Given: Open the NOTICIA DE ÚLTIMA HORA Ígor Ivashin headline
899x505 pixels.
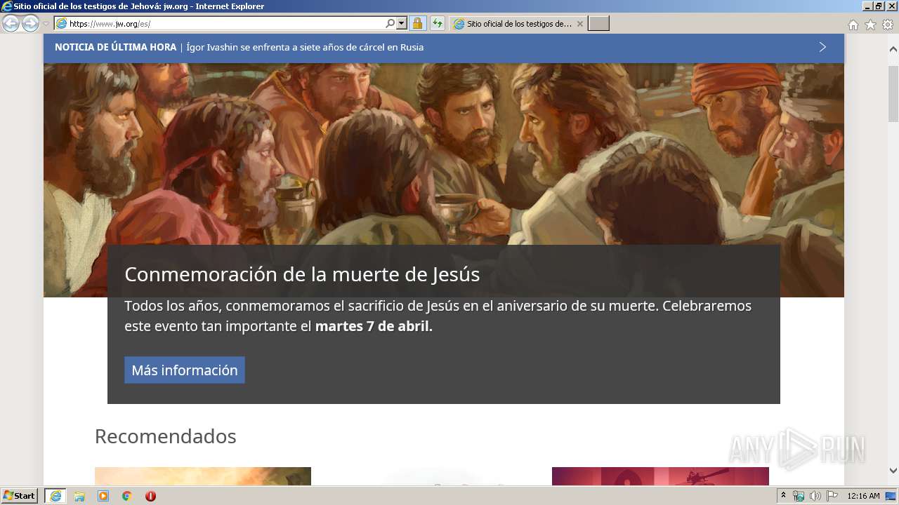Looking at the screenshot, I should tap(239, 47).
